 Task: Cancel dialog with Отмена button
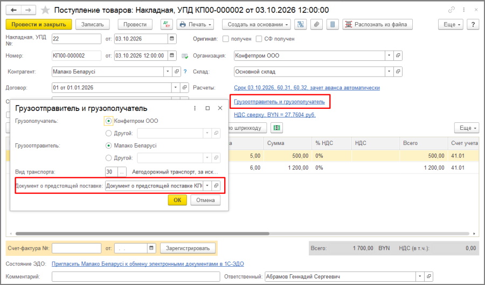205,200
